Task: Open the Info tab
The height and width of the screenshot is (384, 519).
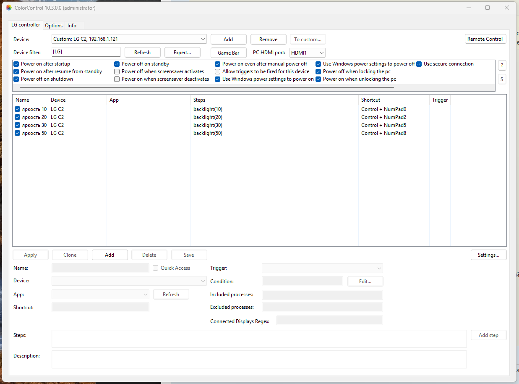Action: point(72,26)
